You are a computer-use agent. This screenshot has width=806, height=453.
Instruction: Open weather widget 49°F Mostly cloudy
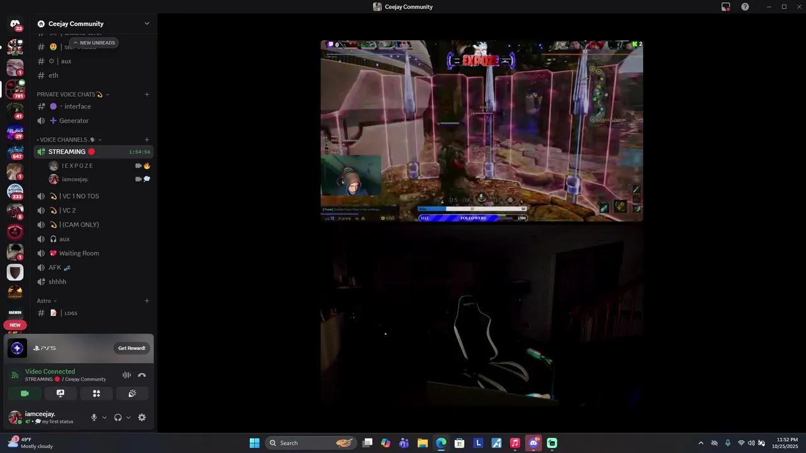30,443
